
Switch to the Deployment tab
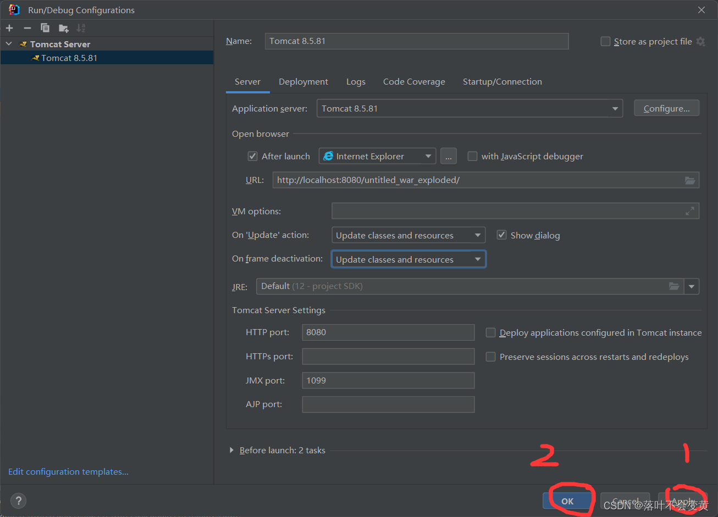coord(303,81)
